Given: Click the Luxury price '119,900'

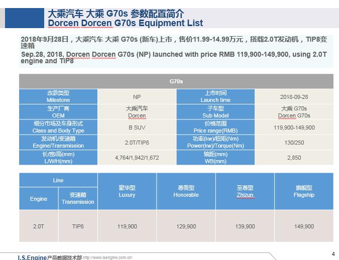Looking at the screenshot, I should [x=127, y=226].
